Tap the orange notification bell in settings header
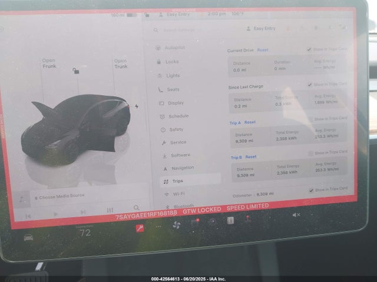Screen dimensions: 377x282 click(x=288, y=29)
